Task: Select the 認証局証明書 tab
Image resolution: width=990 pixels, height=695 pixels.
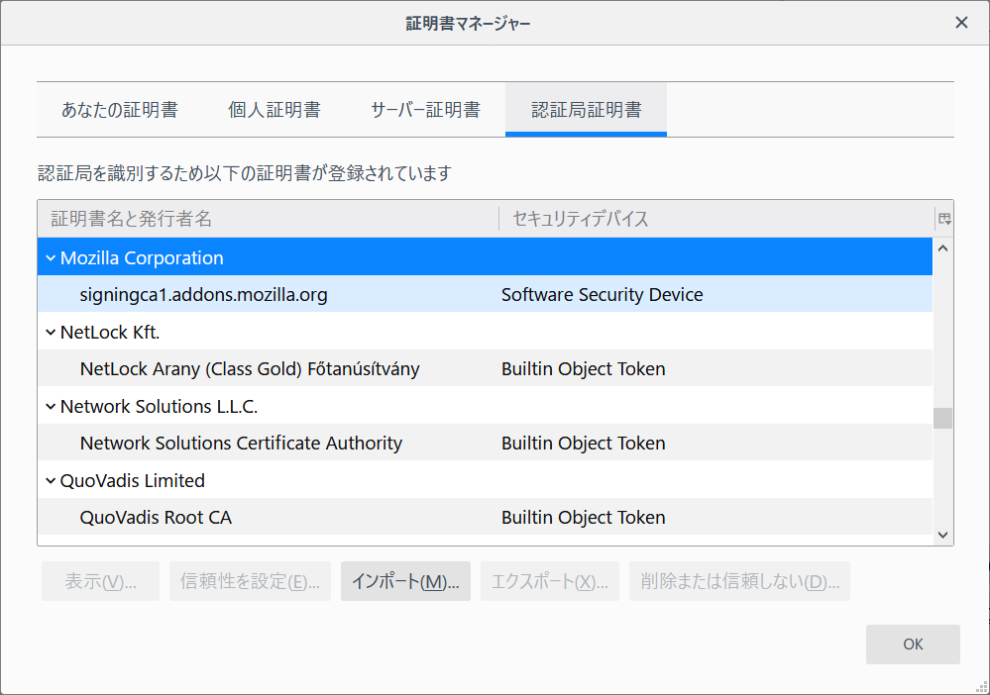Action: click(586, 110)
